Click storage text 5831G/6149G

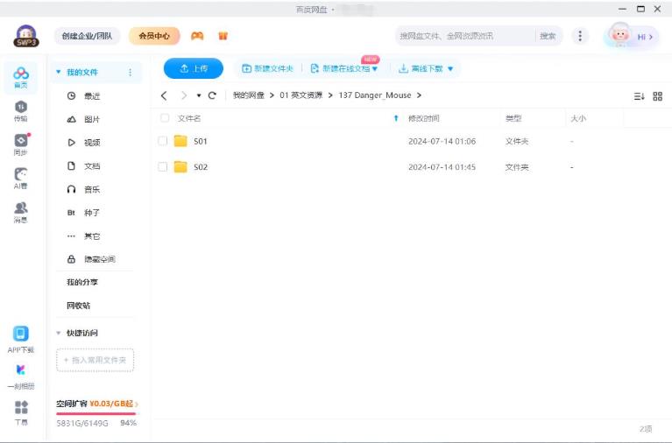(82, 423)
